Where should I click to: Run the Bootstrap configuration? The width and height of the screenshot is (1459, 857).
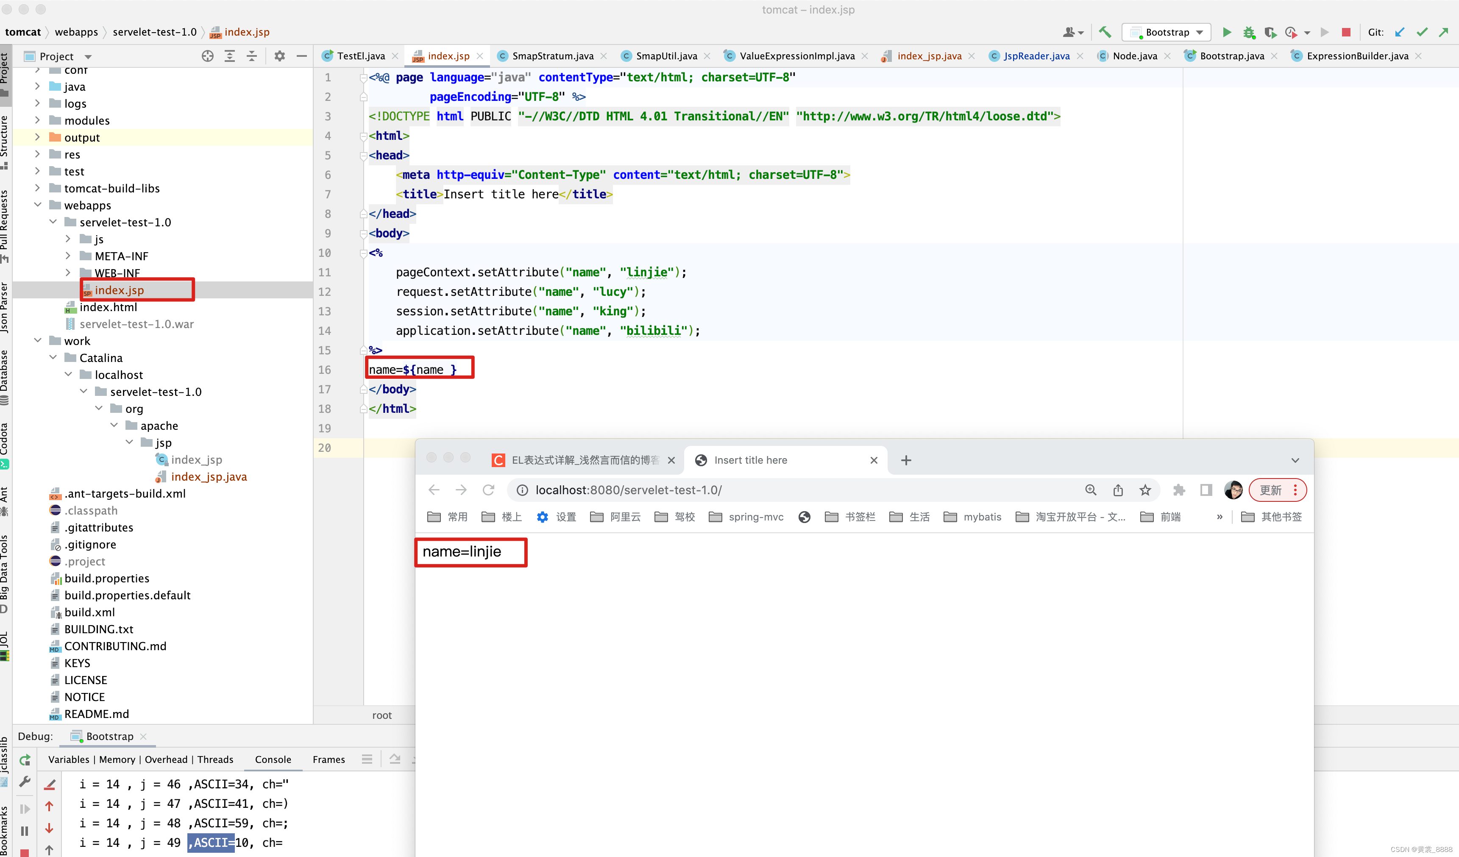click(1226, 32)
